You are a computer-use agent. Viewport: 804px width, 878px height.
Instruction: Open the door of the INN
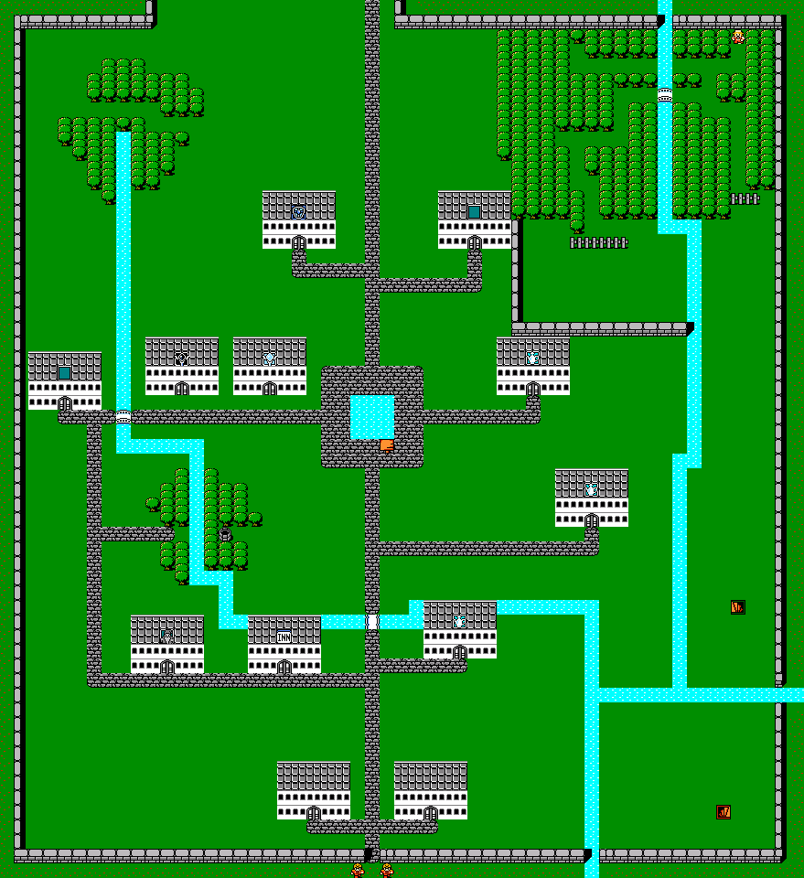(284, 667)
